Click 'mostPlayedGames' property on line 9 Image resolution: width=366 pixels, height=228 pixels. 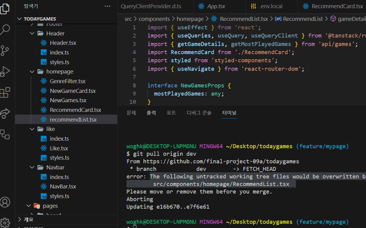tap(179, 94)
